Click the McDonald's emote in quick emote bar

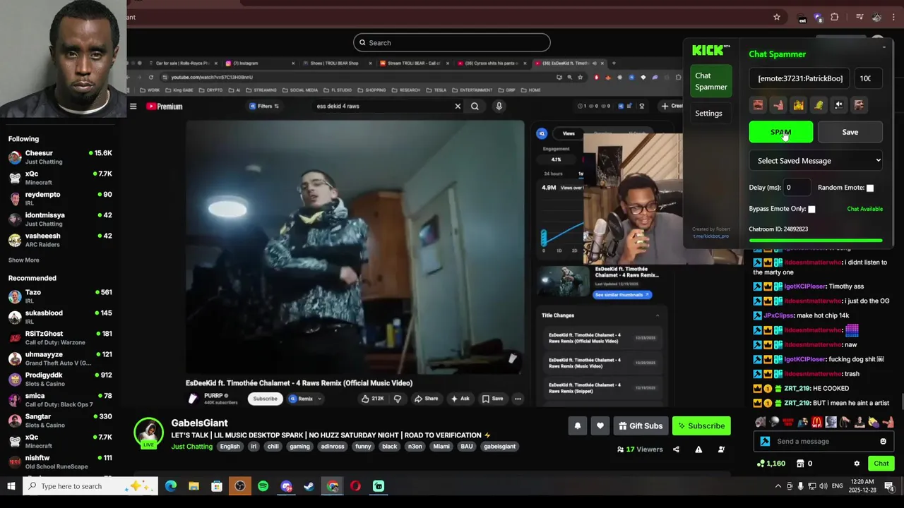pos(817,422)
